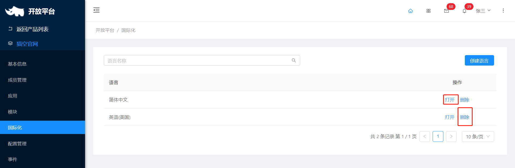The width and height of the screenshot is (515, 168).
Task: Open the apps grid icon
Action: 428,11
